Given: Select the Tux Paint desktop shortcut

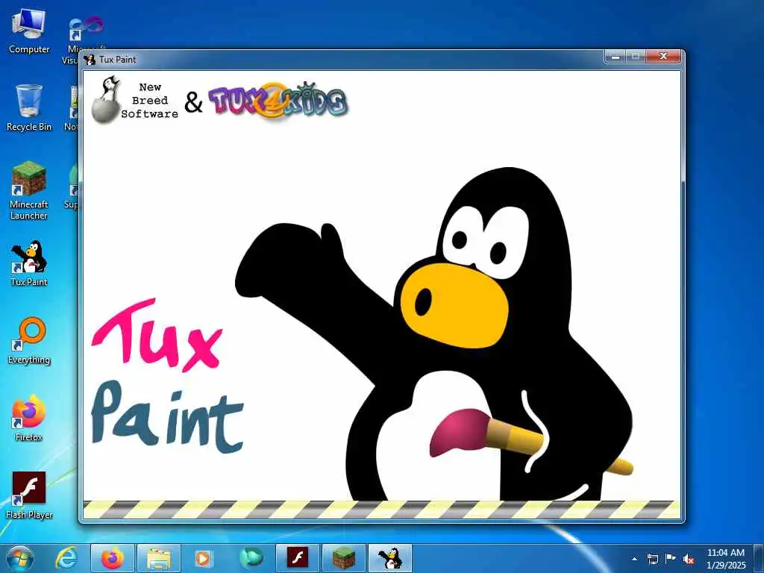Looking at the screenshot, I should pyautogui.click(x=29, y=263).
